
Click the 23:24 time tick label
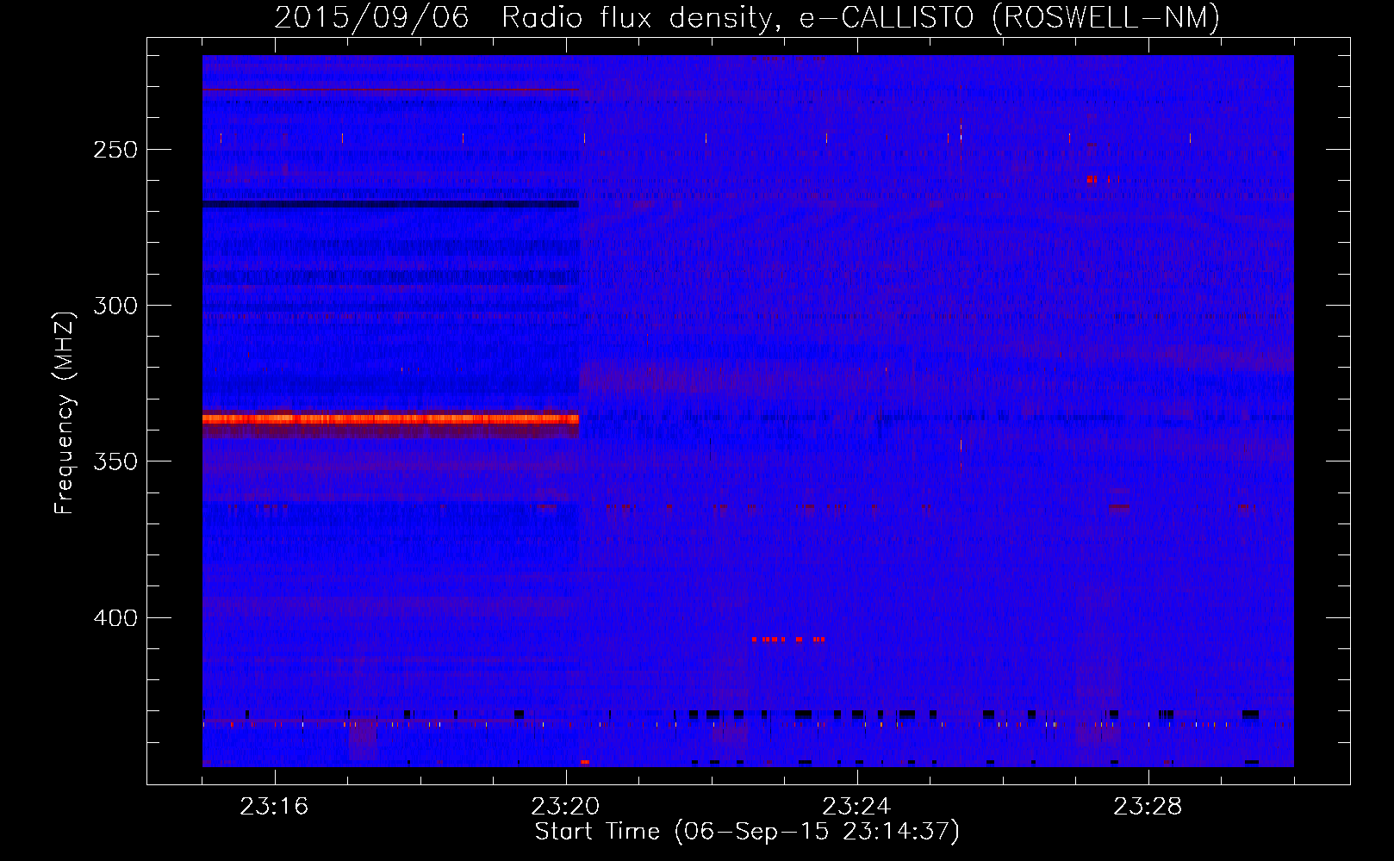(856, 807)
